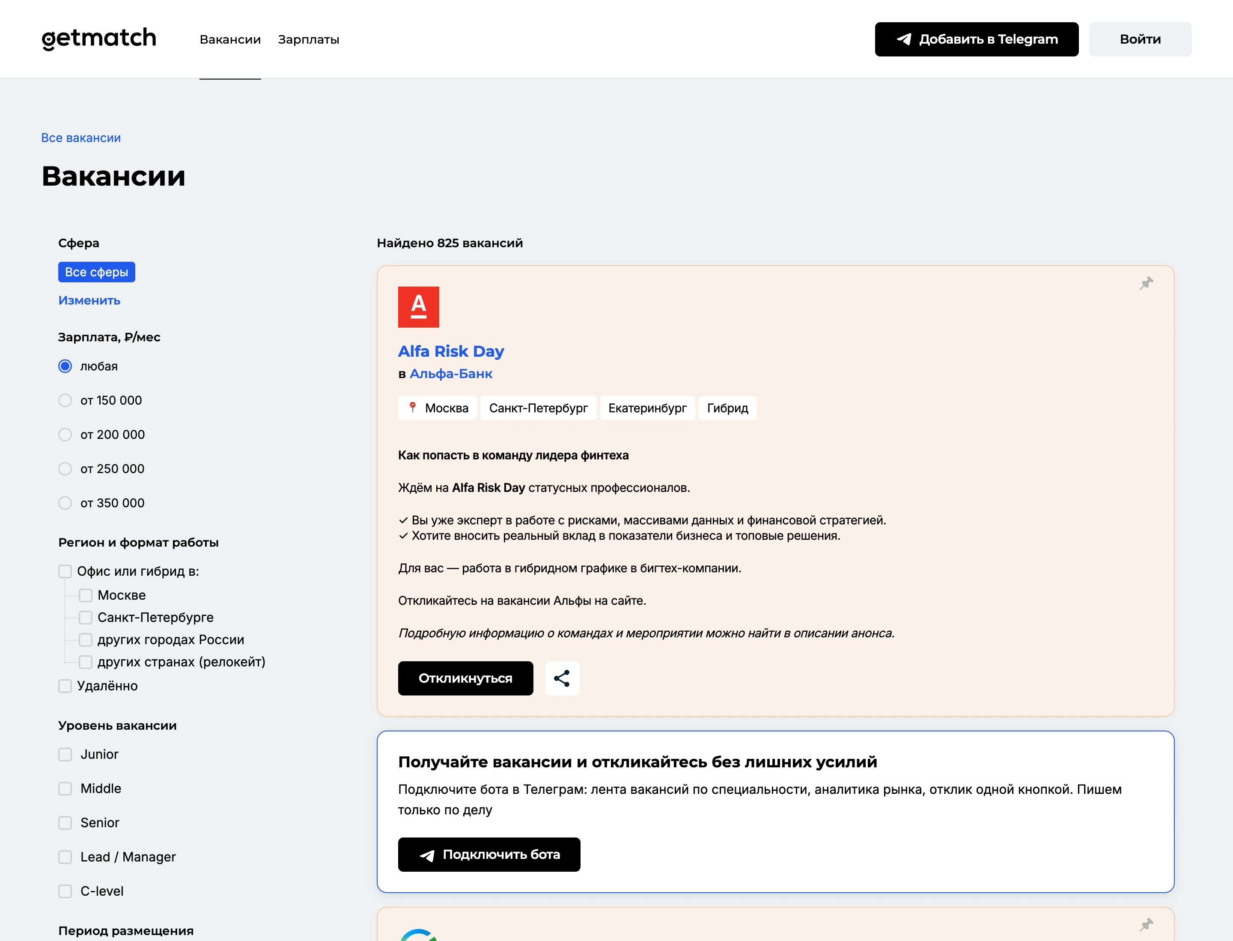Screen dimensions: 1233x941
Task: Open the Зарплаты navigation tab
Action: pyautogui.click(x=308, y=39)
